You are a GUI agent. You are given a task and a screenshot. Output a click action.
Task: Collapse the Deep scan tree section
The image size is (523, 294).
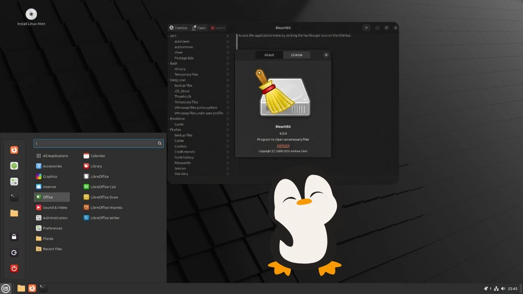(x=169, y=80)
